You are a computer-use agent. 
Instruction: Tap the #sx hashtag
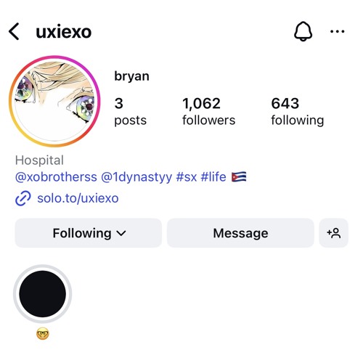(187, 177)
